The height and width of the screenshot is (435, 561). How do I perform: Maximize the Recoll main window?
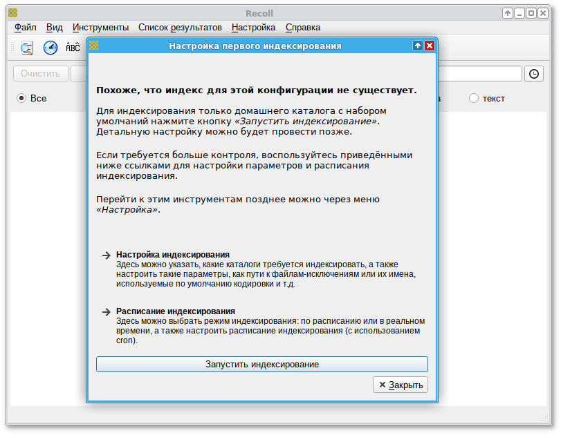coord(531,13)
